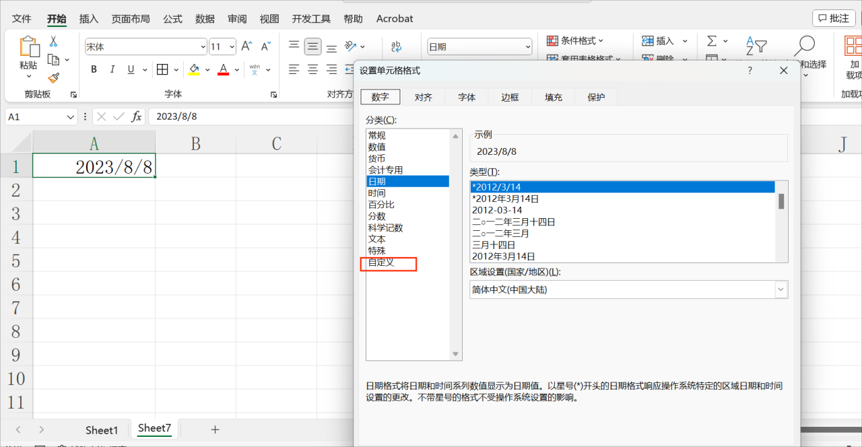This screenshot has height=447, width=862.
Task: Open the number format 日期 combo box
Action: (x=479, y=46)
